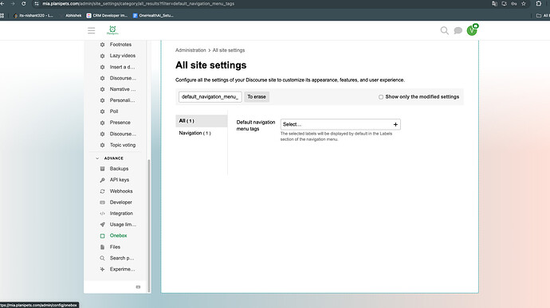Bookmark this page with star icon
This screenshot has height=308, width=550.
(x=524, y=3)
